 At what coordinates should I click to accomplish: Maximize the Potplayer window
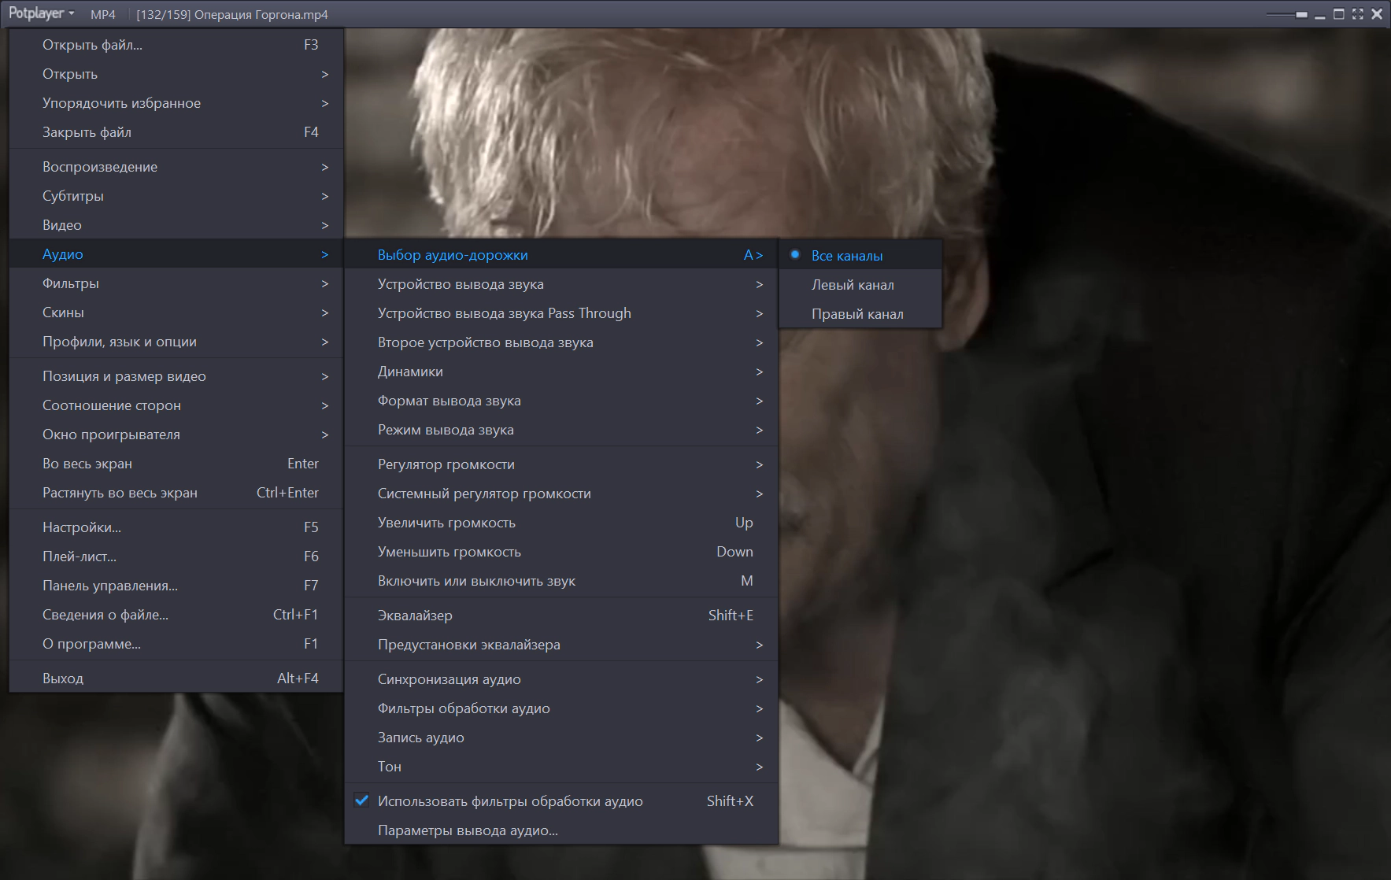[x=1338, y=14]
